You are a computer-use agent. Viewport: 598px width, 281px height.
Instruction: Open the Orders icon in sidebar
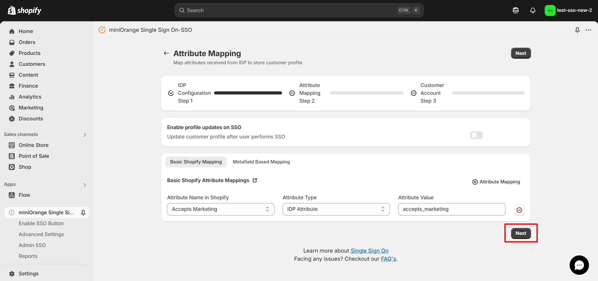point(12,42)
